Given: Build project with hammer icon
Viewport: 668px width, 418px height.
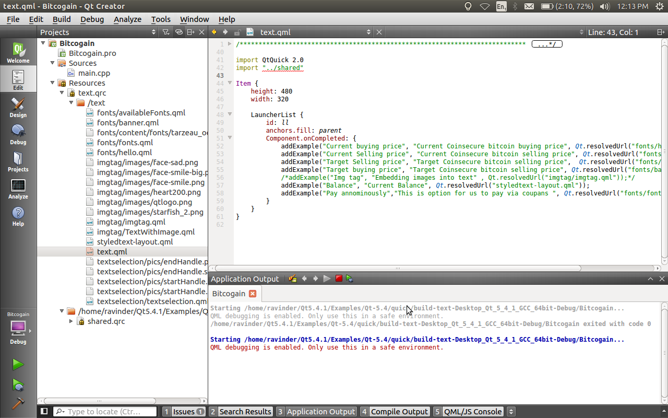Looking at the screenshot, I should (x=18, y=403).
